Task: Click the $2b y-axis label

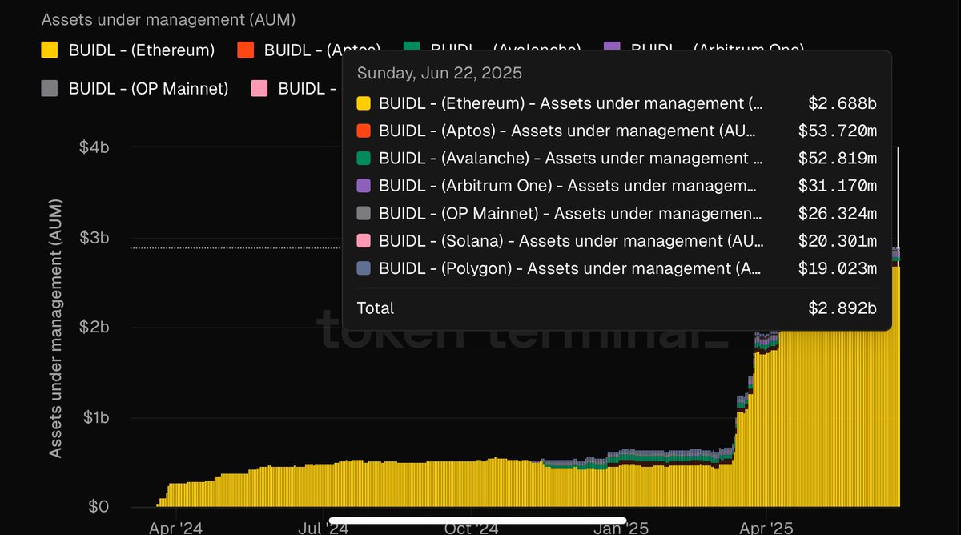Action: [x=93, y=327]
